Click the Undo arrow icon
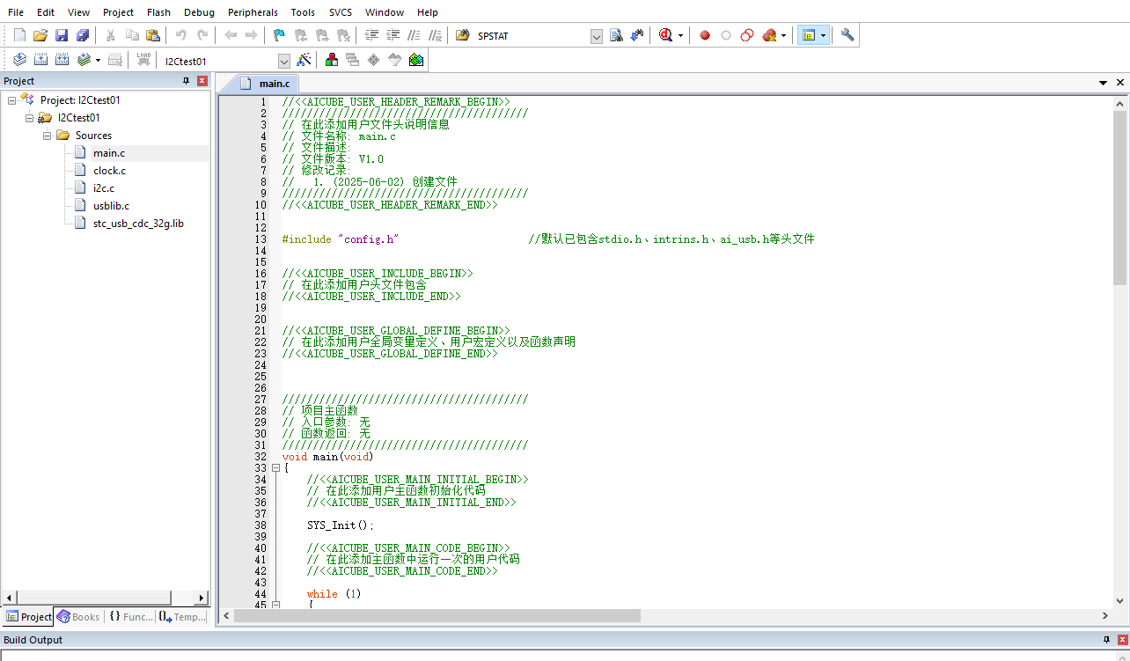Image resolution: width=1130 pixels, height=661 pixels. pos(181,35)
